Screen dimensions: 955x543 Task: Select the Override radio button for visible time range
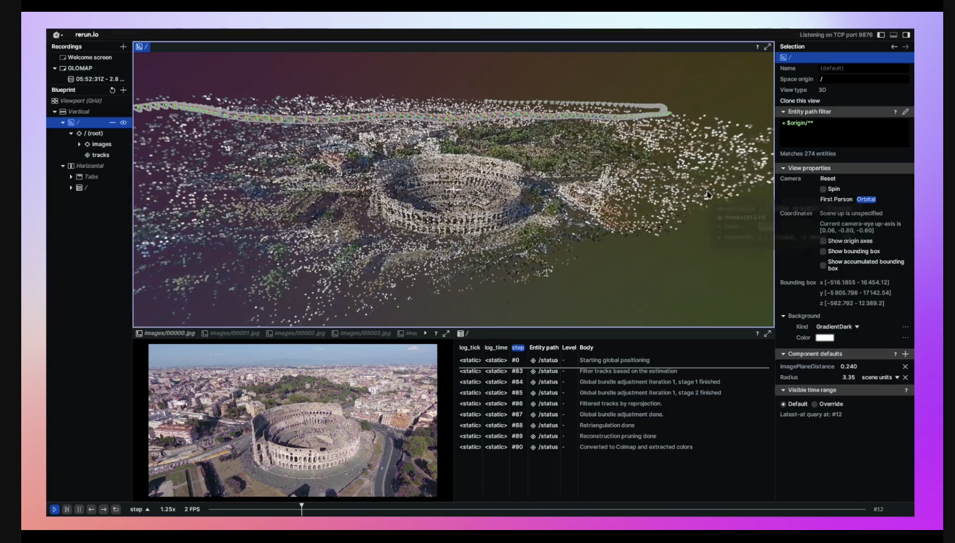click(815, 404)
